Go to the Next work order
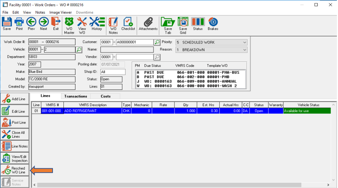 pos(44,24)
